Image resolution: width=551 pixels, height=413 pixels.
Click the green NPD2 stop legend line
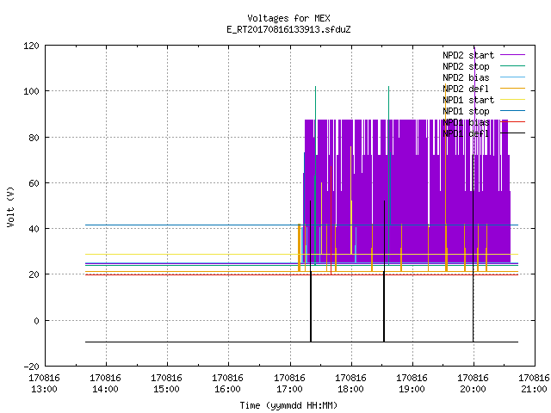tap(512, 66)
